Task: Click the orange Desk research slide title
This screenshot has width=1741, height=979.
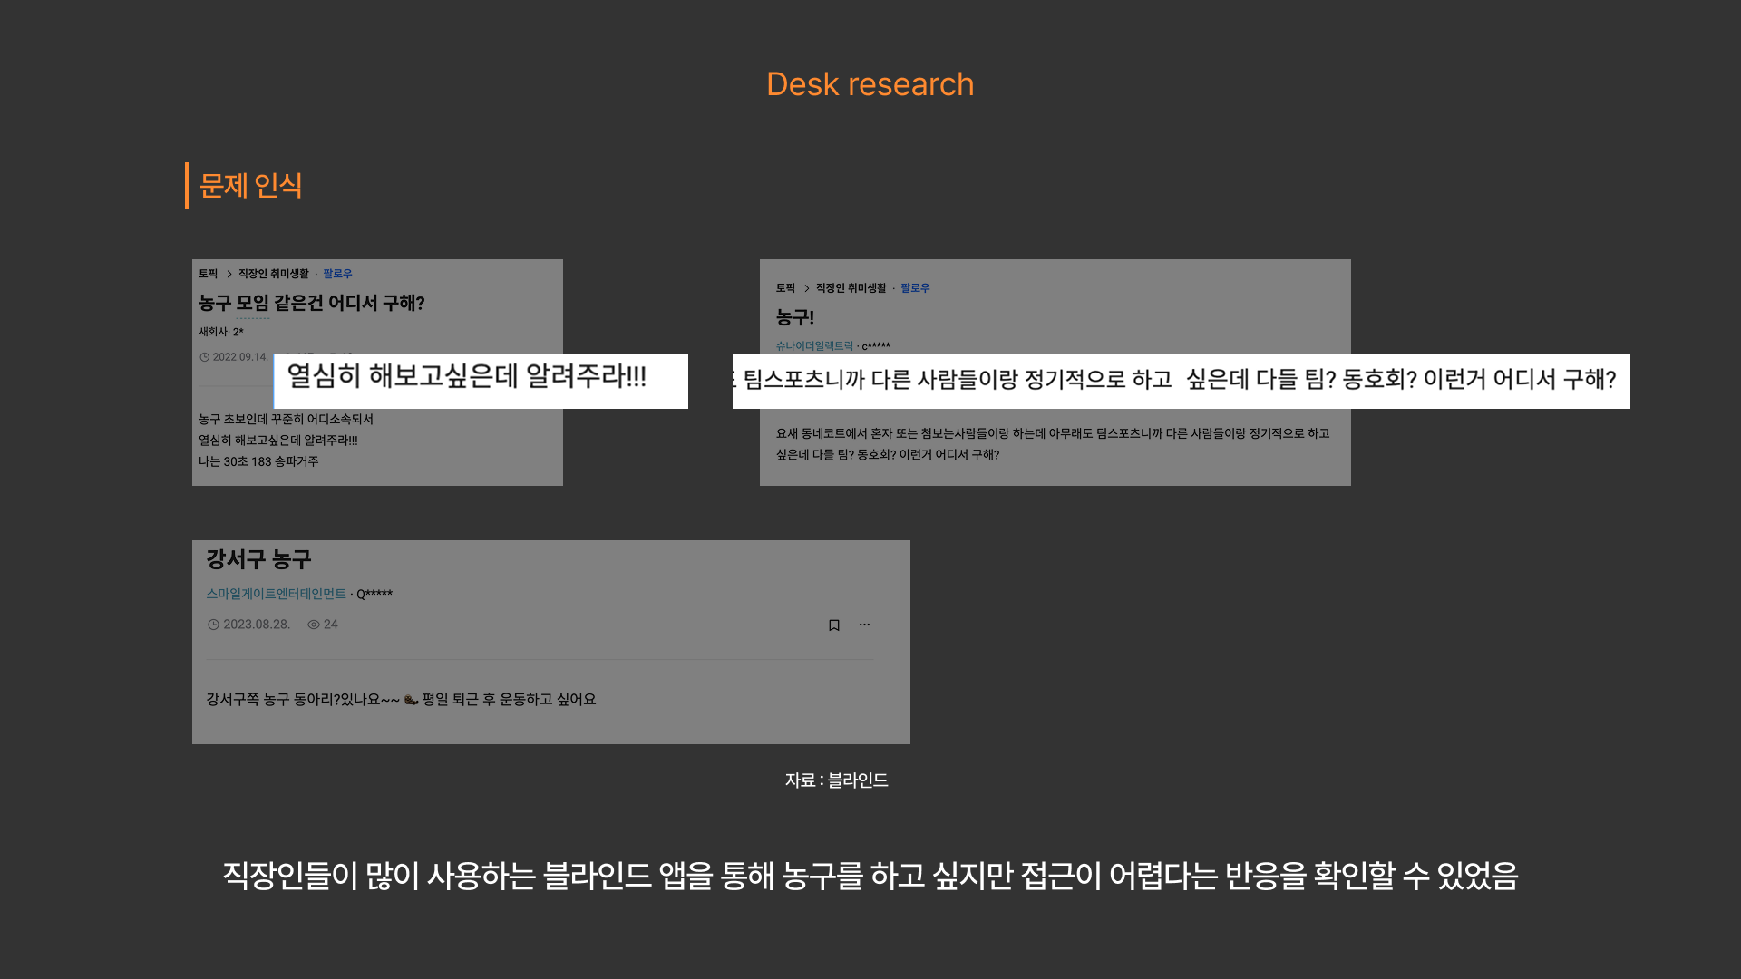Action: click(870, 84)
